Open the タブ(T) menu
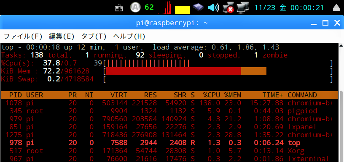Viewport: 344px width, 162px height. pos(94,36)
